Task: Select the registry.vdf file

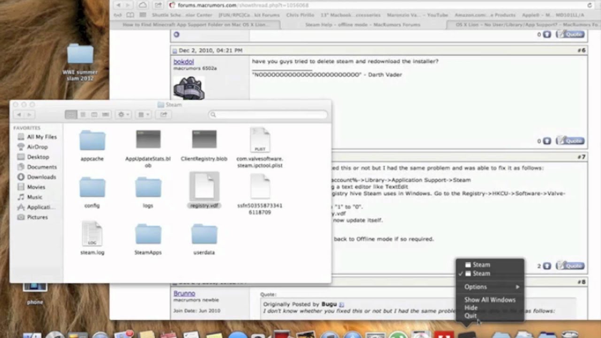Action: pyautogui.click(x=204, y=191)
